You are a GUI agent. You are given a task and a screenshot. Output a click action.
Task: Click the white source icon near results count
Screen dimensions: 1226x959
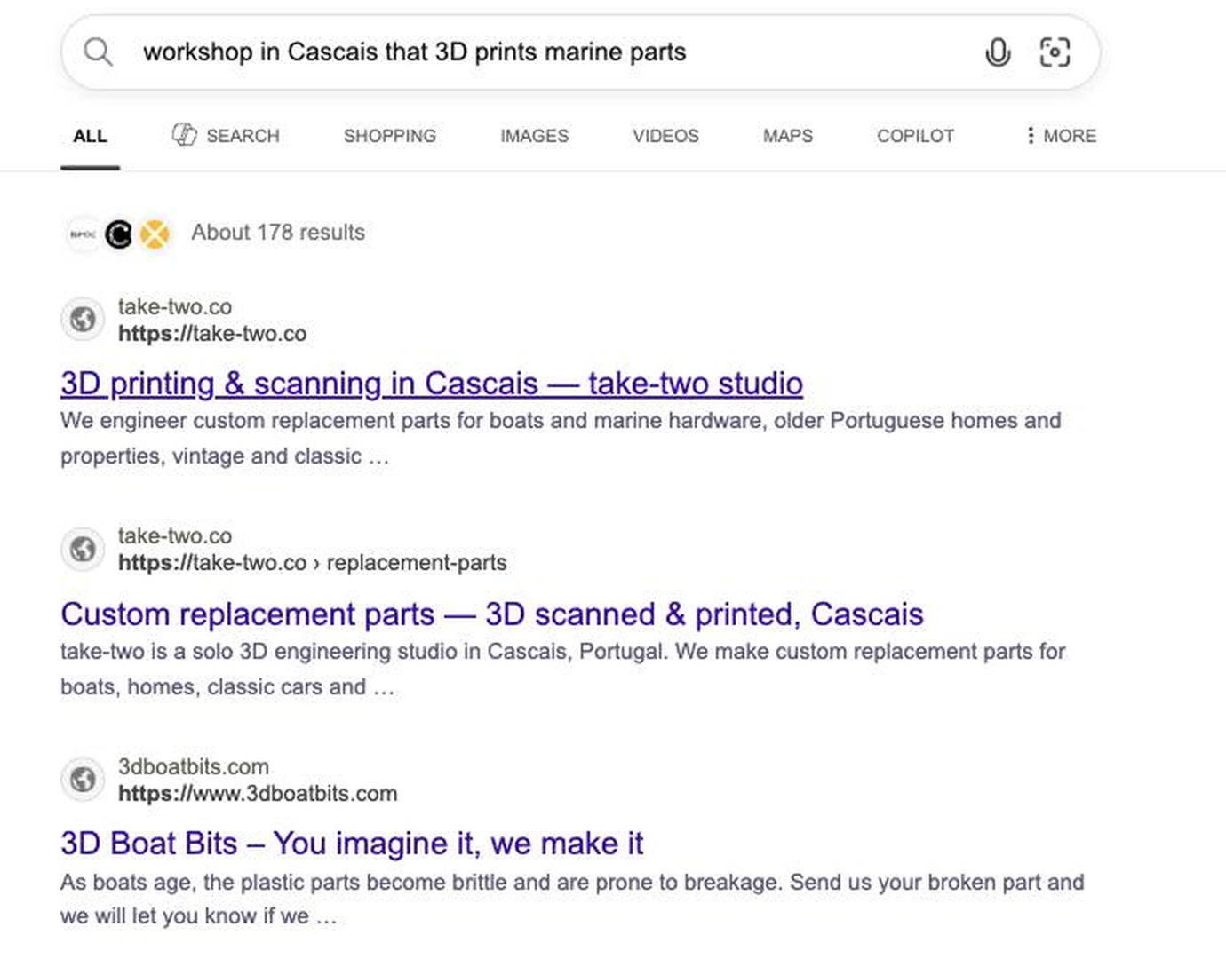tap(83, 234)
